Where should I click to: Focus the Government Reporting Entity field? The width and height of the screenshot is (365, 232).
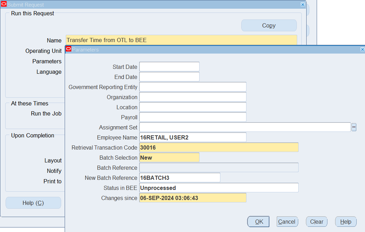193,87
